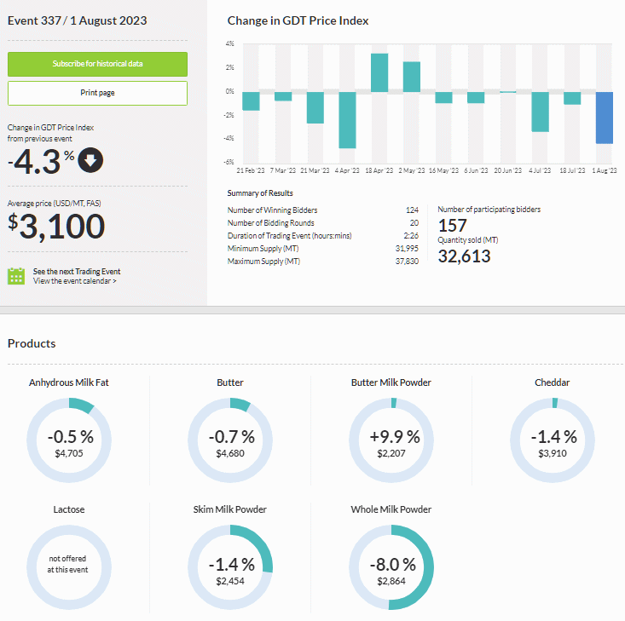
Task: Click the participating bidders figure 157
Action: coord(453,226)
